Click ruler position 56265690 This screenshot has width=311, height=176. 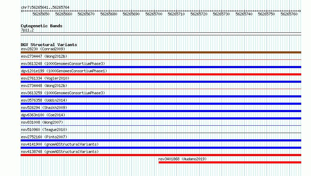tap(131, 14)
